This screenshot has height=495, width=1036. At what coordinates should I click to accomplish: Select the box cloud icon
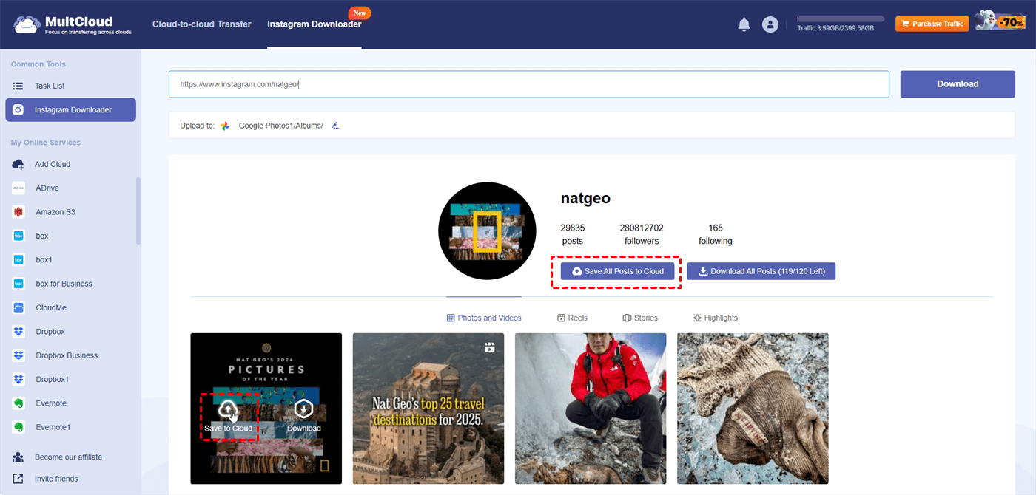(18, 236)
